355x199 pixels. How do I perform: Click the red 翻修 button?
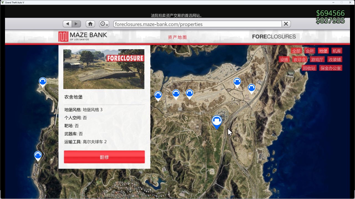(104, 157)
